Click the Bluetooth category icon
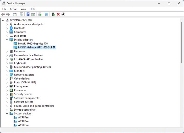This screenshot has width=184, height=133. (x=11, y=28)
